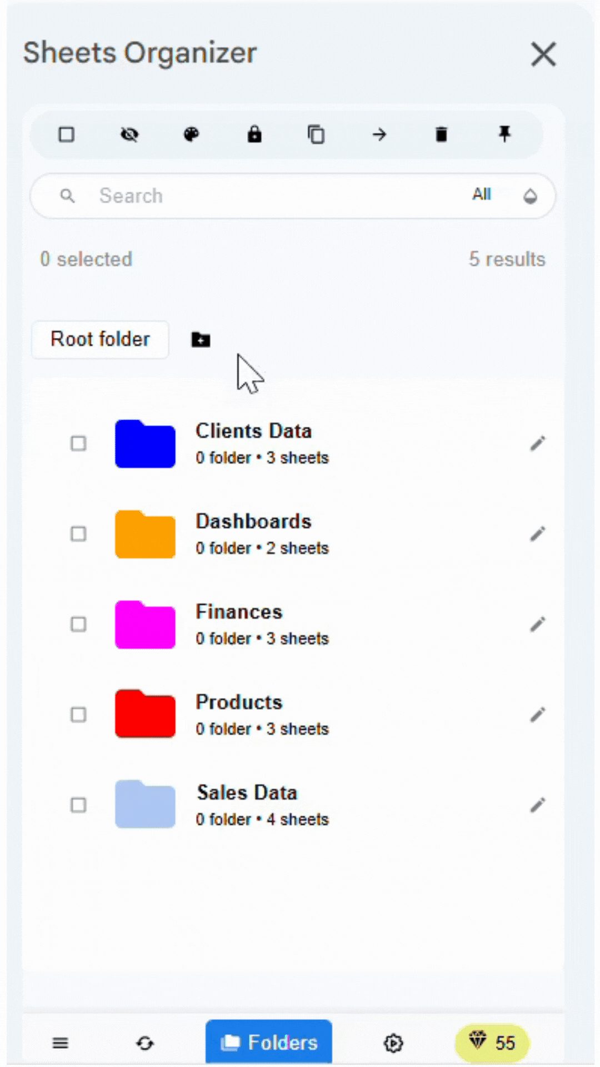Open the color palette tool
This screenshot has height=1067, width=600.
pyautogui.click(x=192, y=134)
